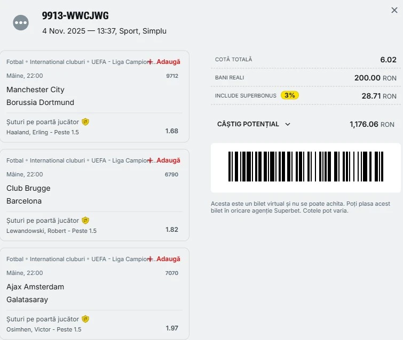Viewport: 403px width, 340px height.
Task: Click the total odds value 6.02
Action: (388, 60)
